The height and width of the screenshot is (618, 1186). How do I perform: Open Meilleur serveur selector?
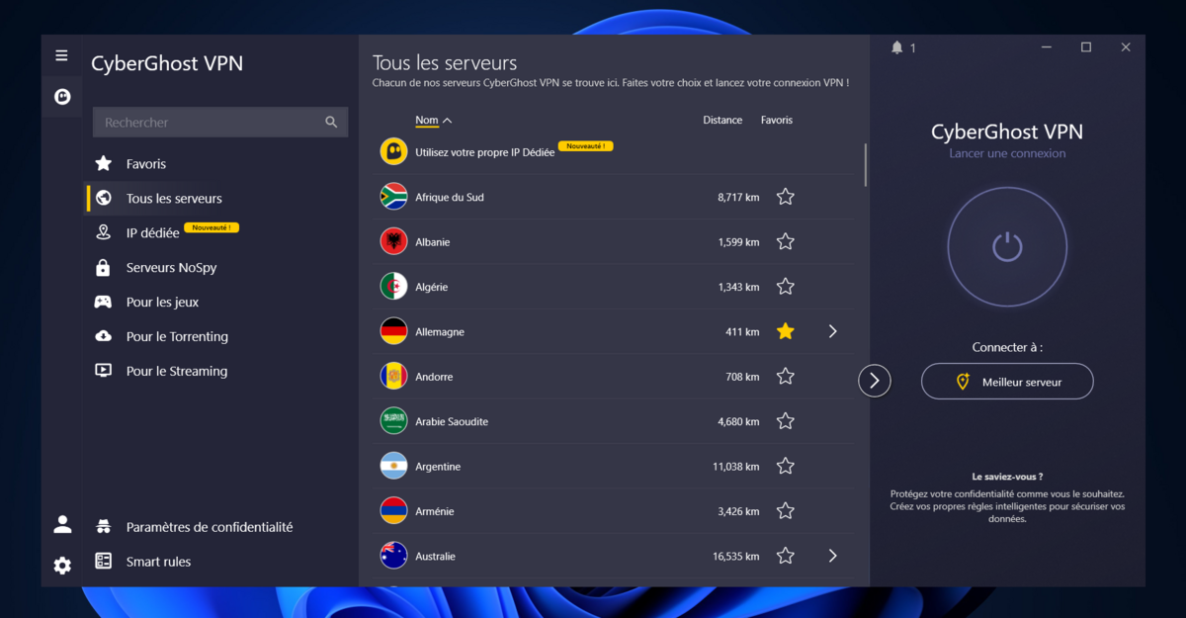pyautogui.click(x=1007, y=382)
